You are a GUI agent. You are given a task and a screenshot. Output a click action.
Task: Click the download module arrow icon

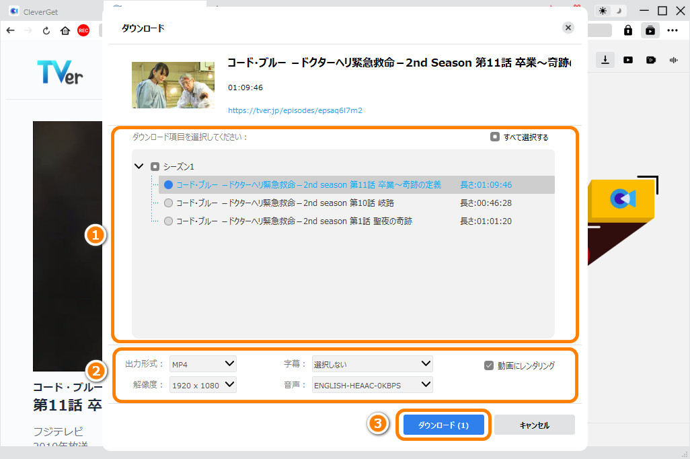coord(605,59)
